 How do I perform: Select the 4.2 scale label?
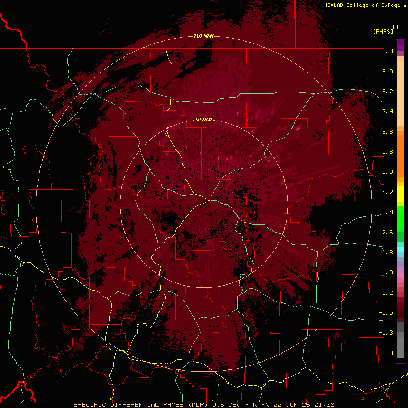(388, 192)
